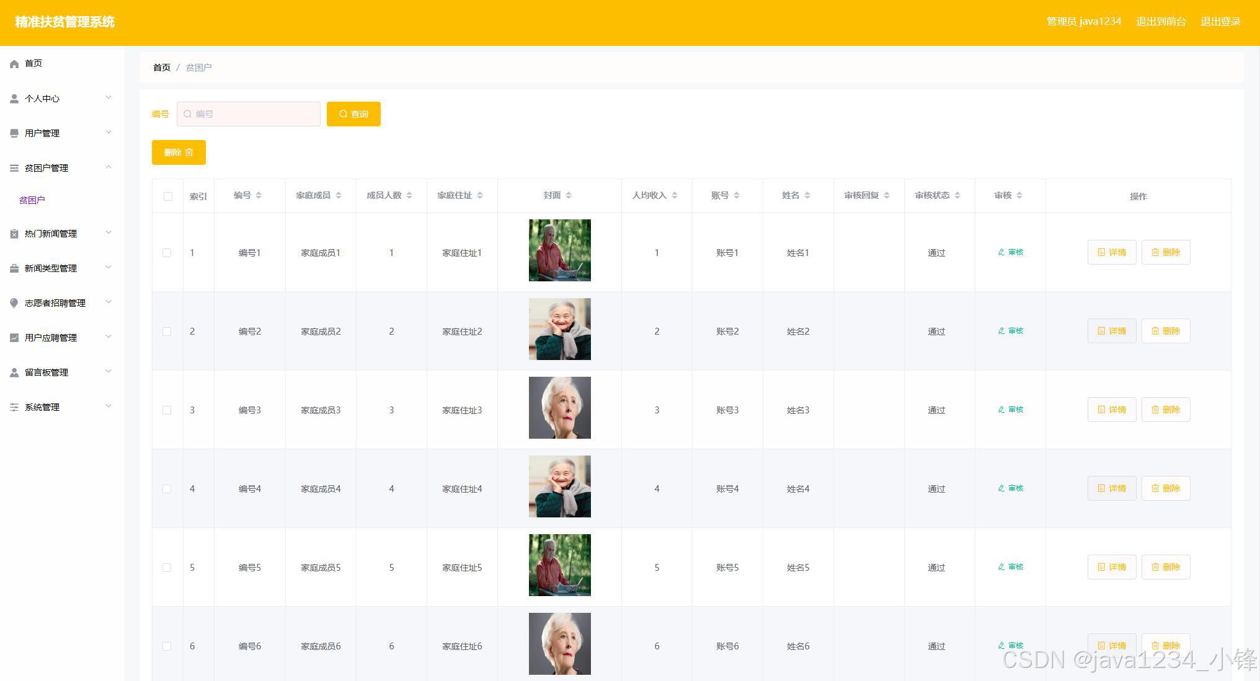Click the home icon in sidebar

[x=14, y=64]
